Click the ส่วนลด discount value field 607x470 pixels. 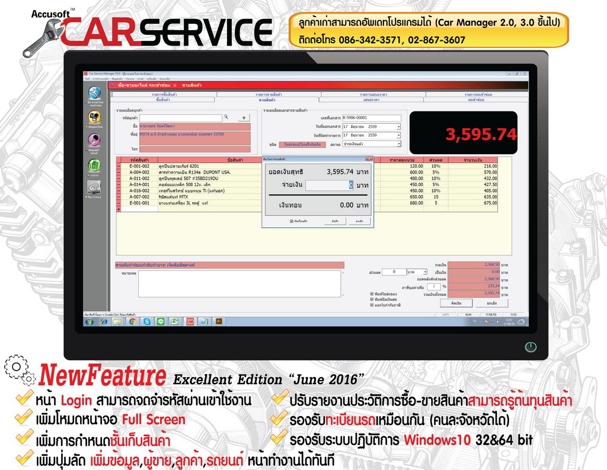394,272
